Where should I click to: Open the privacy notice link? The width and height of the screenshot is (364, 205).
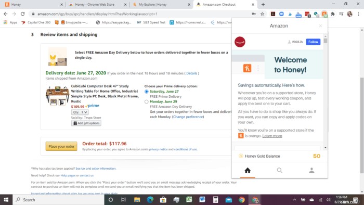click(x=158, y=149)
